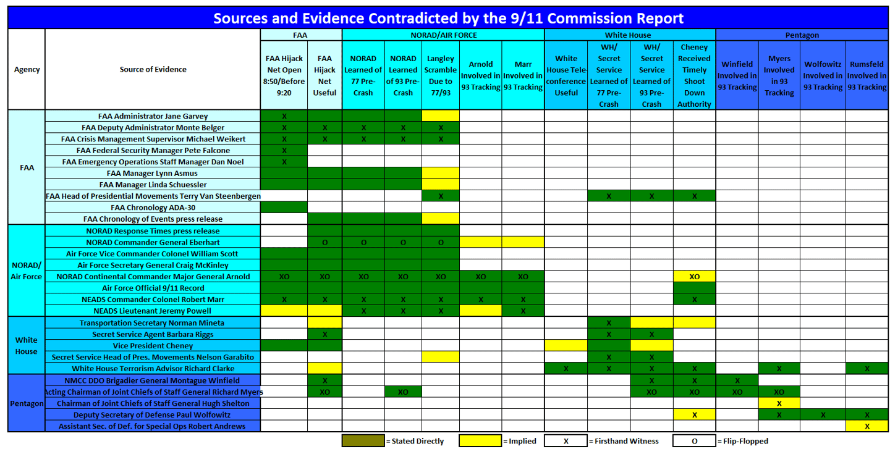The image size is (890, 454).
Task: Select the Source of Evidence column header
Action: [153, 69]
